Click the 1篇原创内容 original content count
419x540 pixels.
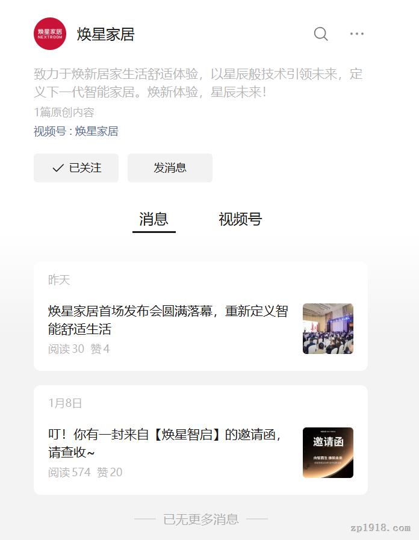click(64, 112)
